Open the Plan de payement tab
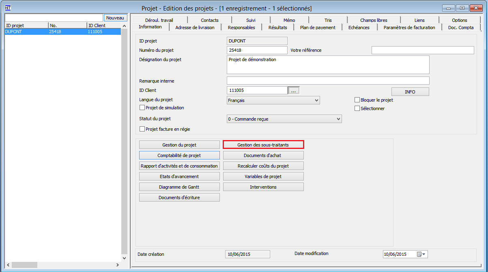The image size is (488, 272). (x=317, y=28)
